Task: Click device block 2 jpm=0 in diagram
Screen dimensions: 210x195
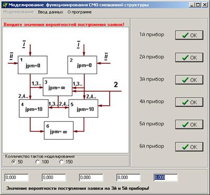Action: click(x=82, y=65)
